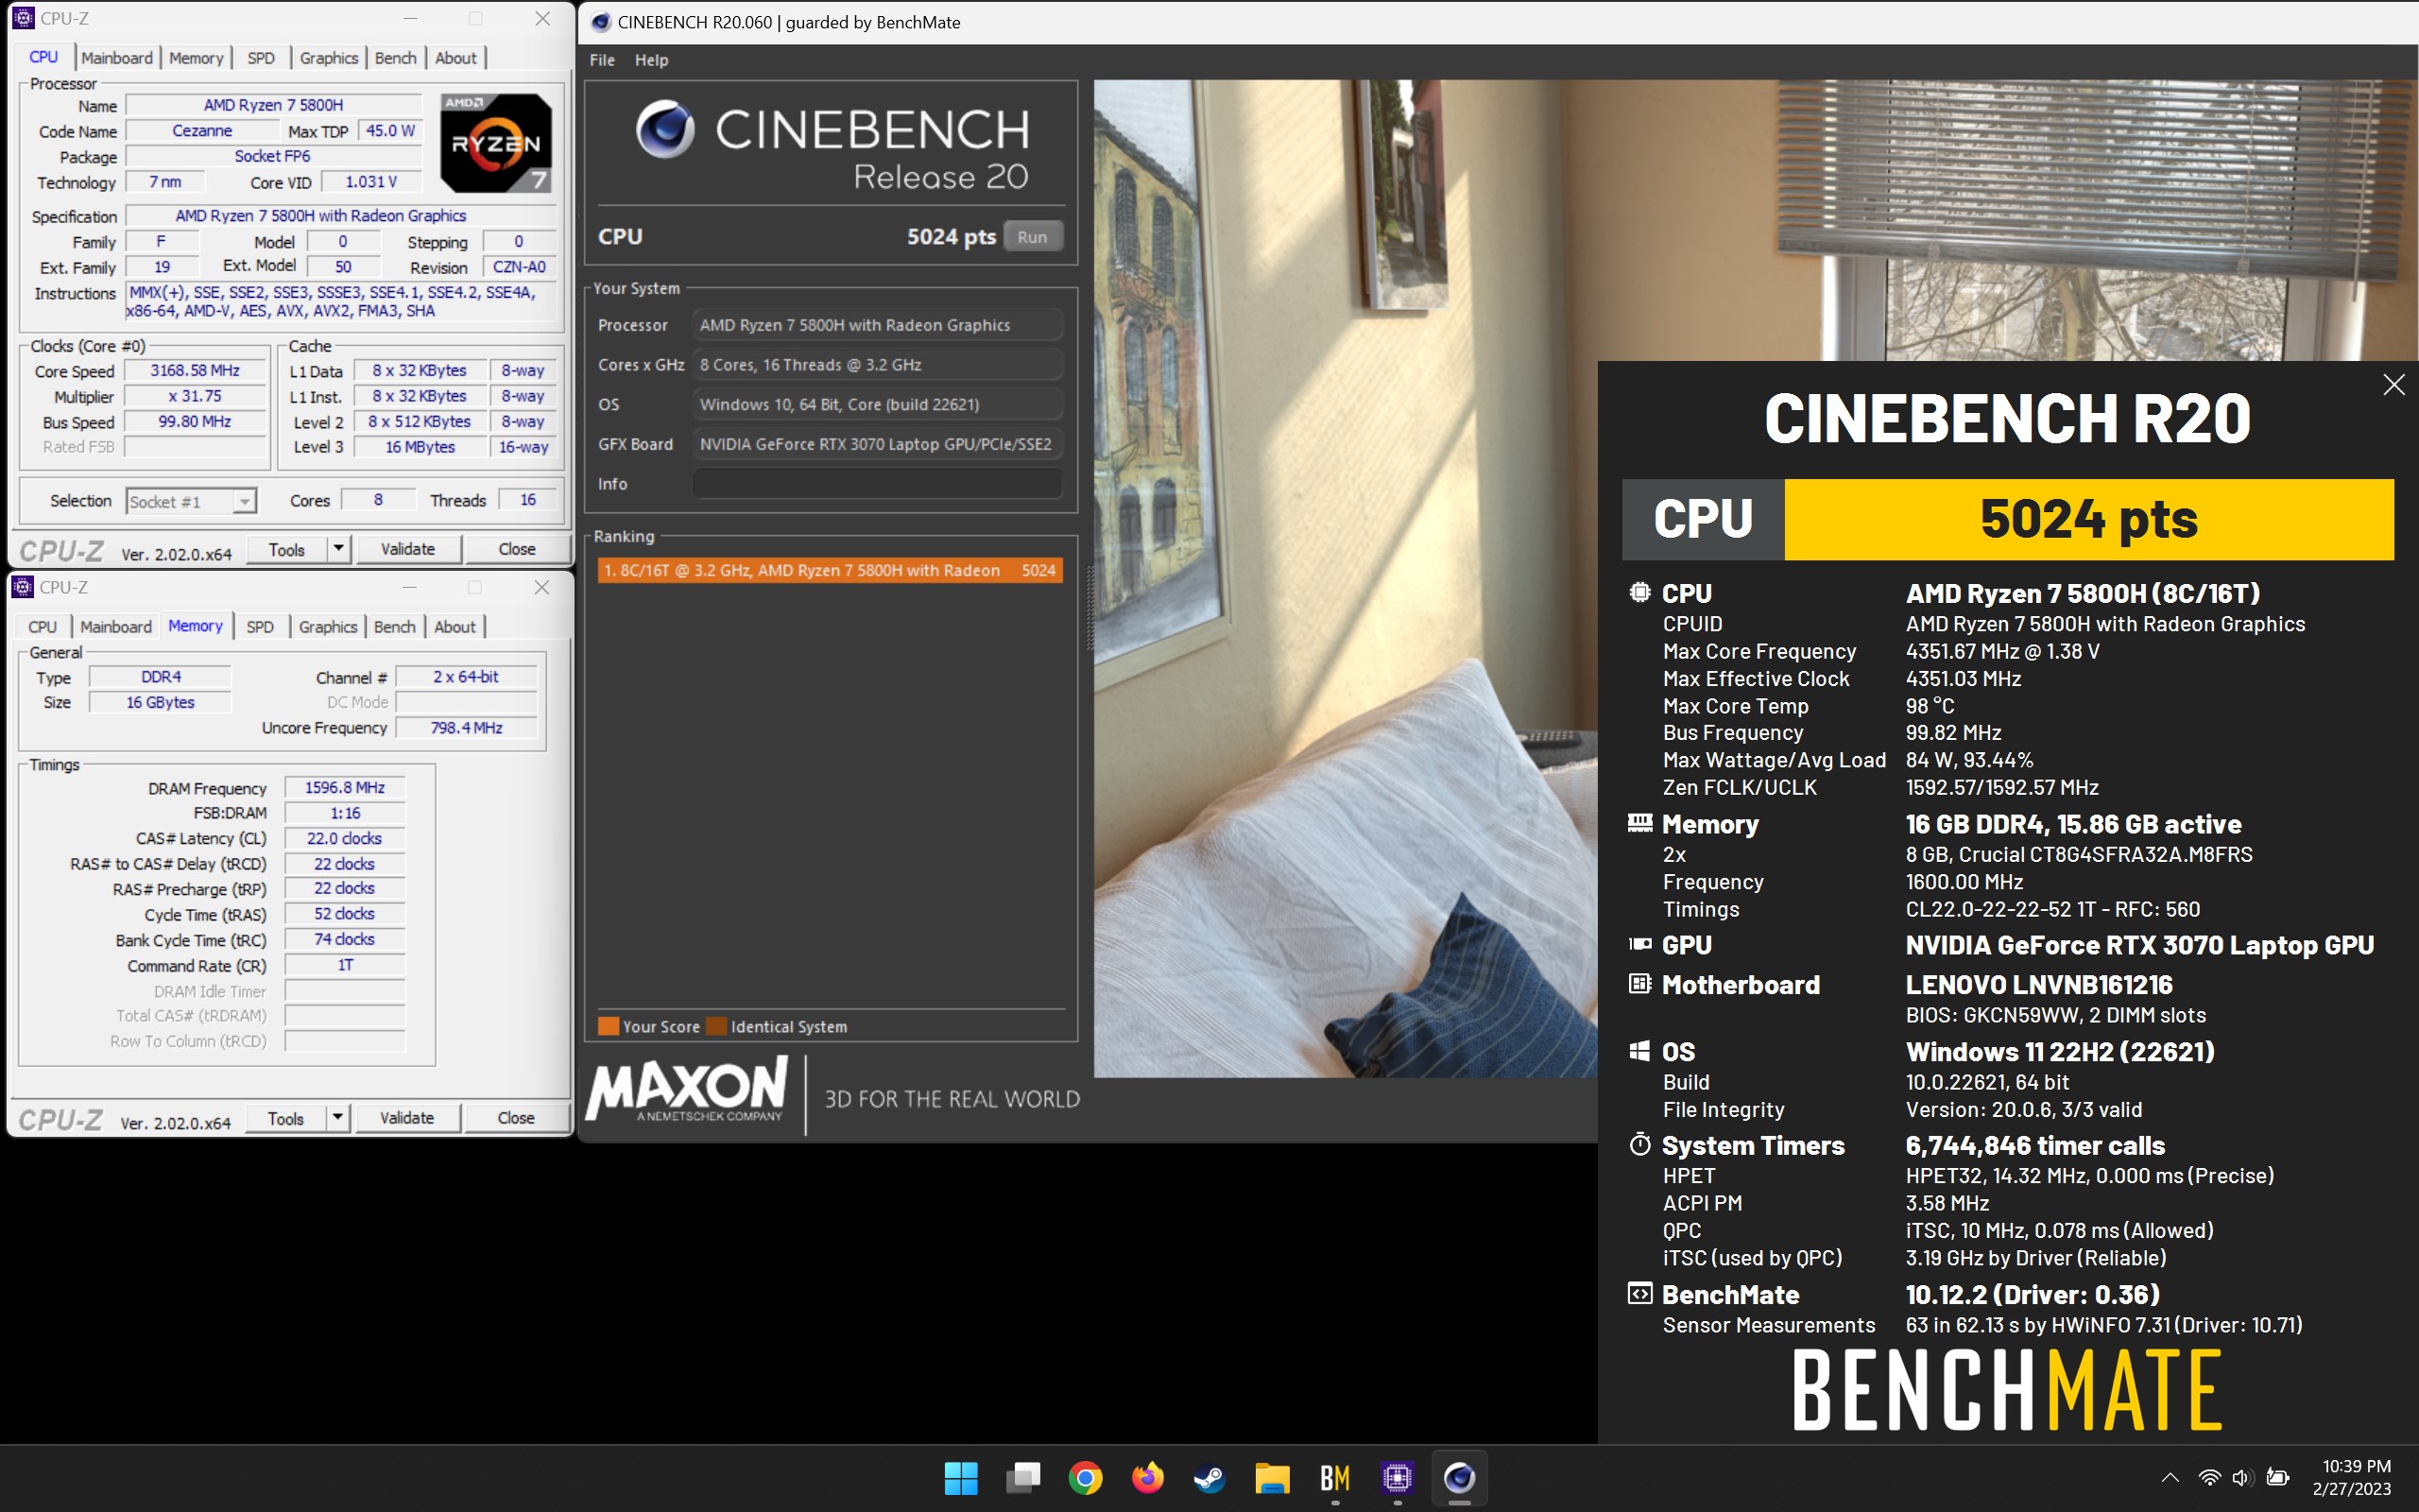Screen dimensions: 2419x1512
Task: Open the Cinebench File menu
Action: (x=602, y=60)
